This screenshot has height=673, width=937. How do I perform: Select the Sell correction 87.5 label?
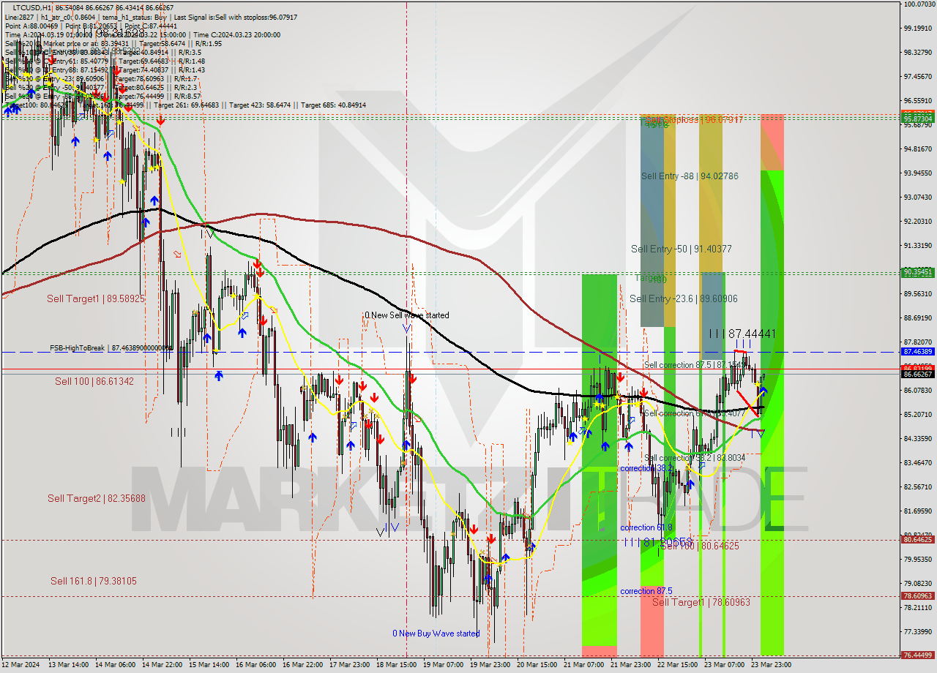695,365
